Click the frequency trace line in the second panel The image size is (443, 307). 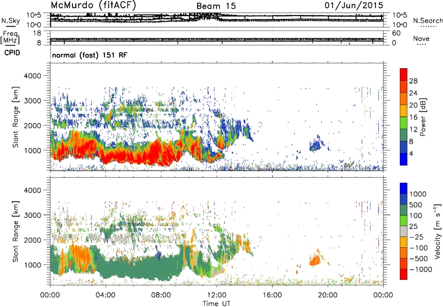[x=217, y=39]
